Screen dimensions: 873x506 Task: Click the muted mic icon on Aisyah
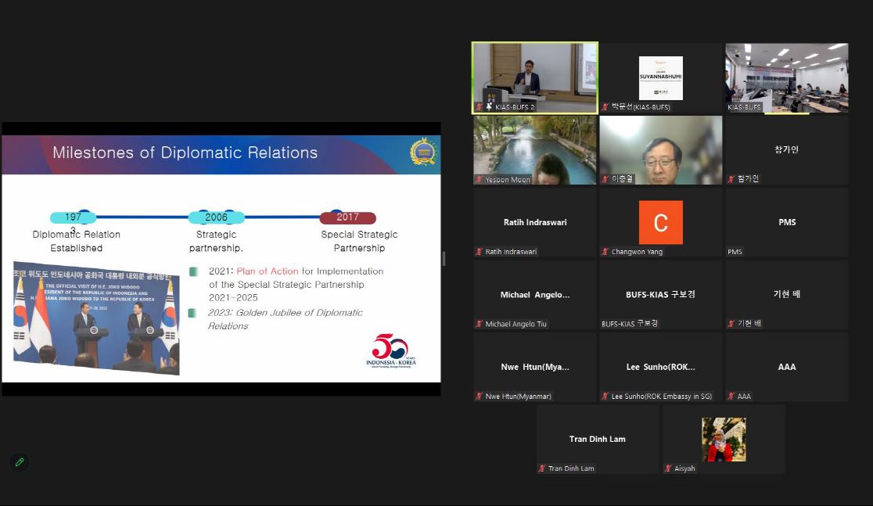tap(668, 468)
